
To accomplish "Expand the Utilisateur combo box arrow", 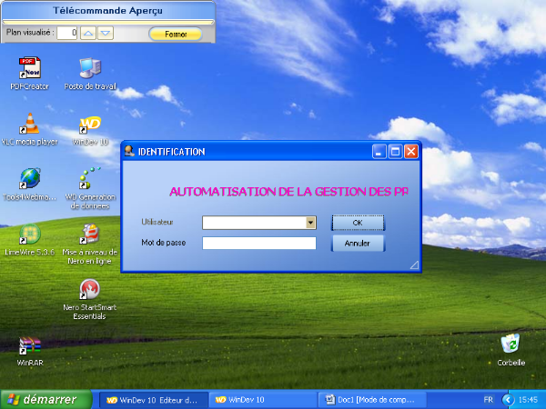I will 310,223.
